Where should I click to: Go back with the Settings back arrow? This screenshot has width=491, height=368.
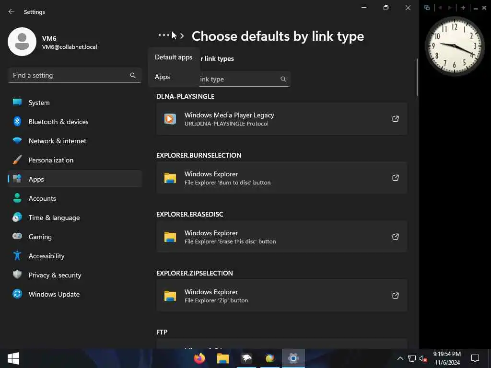click(x=12, y=11)
